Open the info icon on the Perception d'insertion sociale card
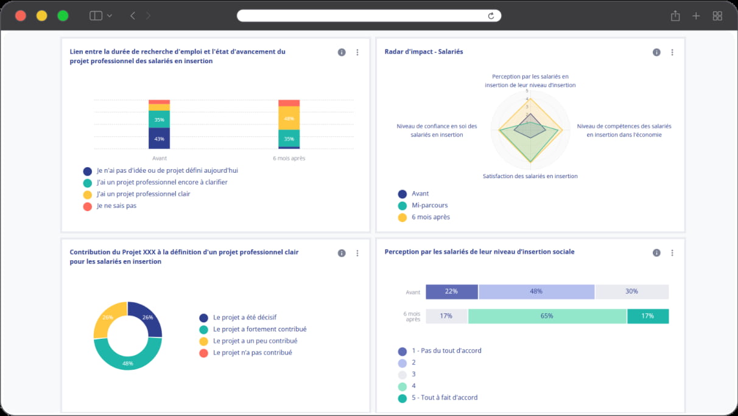738x416 pixels. click(656, 252)
